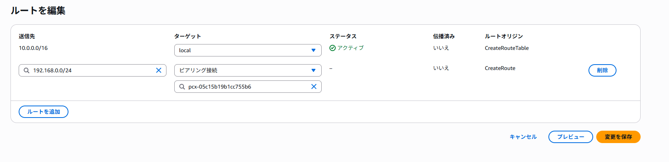The image size is (669, 162).
Task: Click the CreateRouteTable origin text
Action: point(507,48)
